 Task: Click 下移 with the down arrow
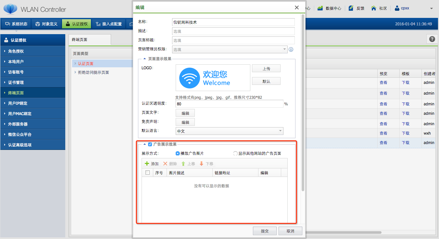pos(207,164)
